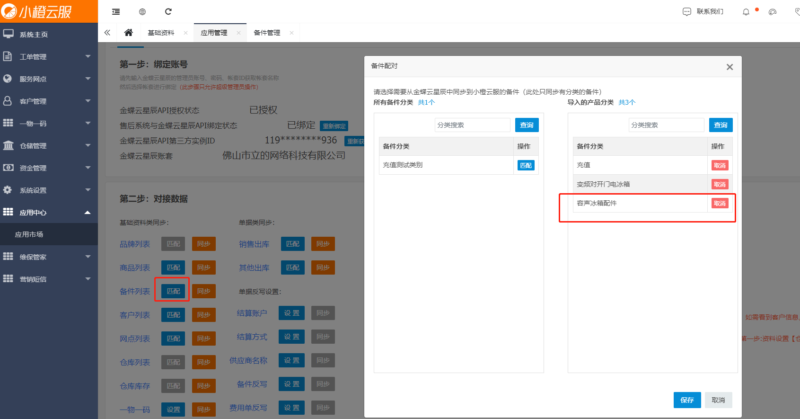Click the 网点列表 link
The image size is (800, 419).
point(135,339)
